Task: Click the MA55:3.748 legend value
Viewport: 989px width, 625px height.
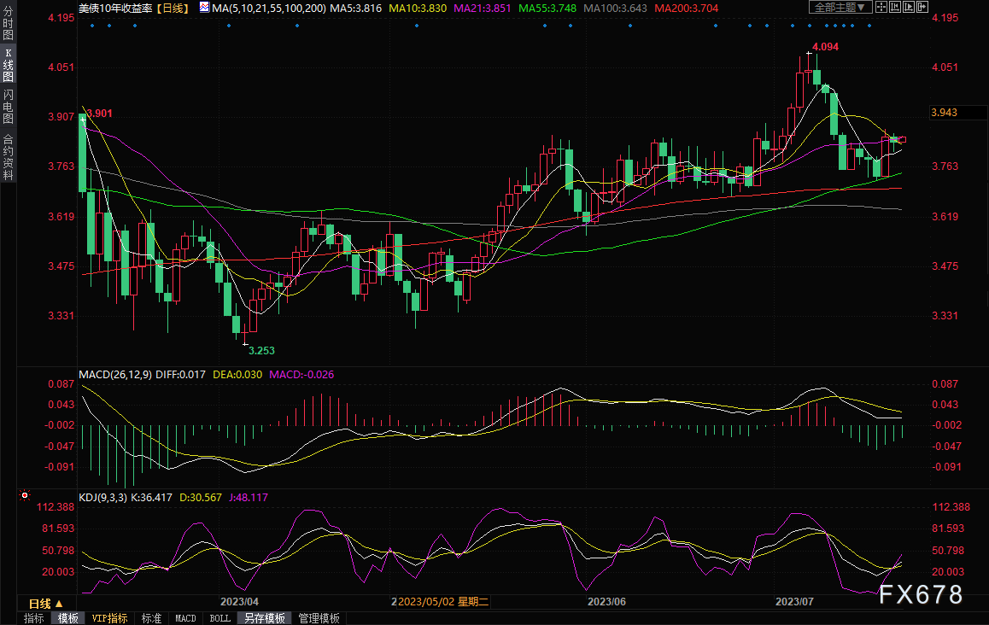Action: point(547,9)
